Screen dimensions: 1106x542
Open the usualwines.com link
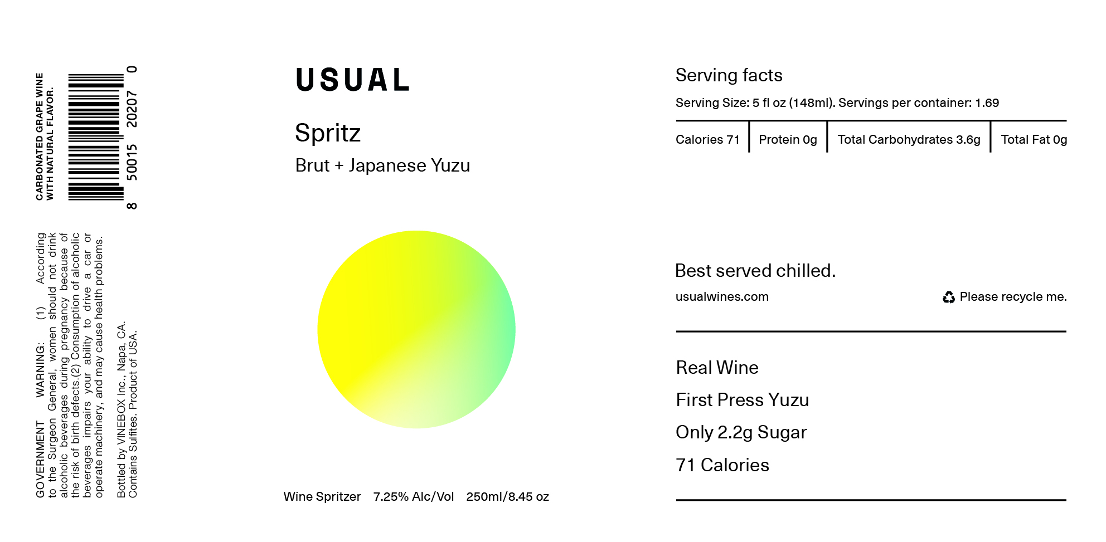coord(722,297)
